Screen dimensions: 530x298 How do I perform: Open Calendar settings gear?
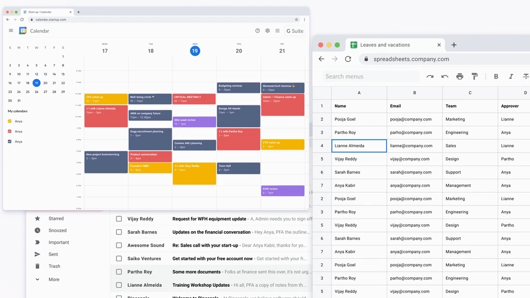pos(268,31)
